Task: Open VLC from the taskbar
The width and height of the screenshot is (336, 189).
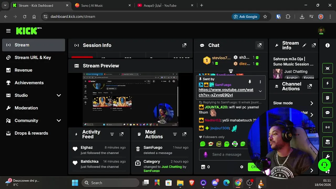Action: pos(261,183)
